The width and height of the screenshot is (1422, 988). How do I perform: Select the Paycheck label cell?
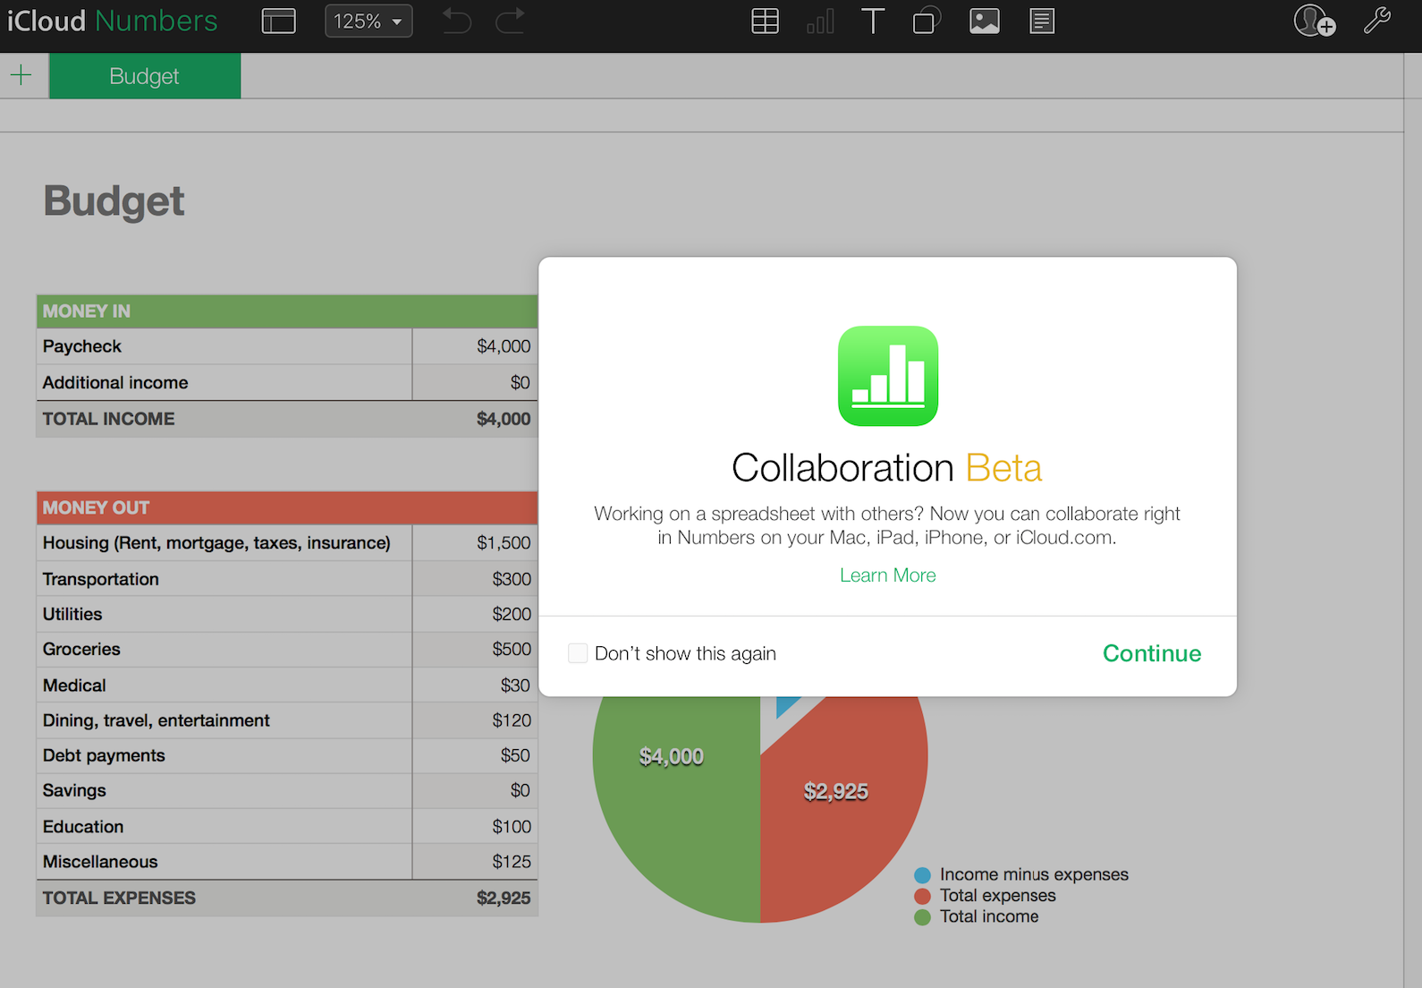224,346
